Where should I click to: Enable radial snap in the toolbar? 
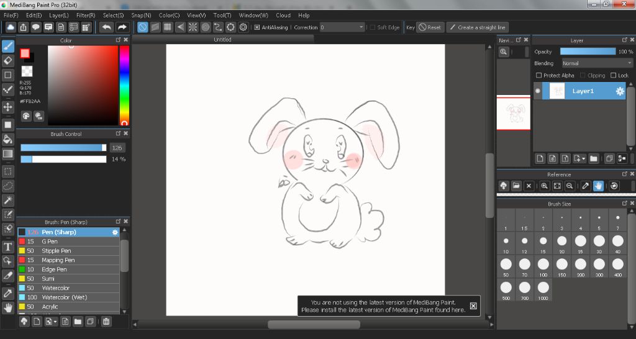[x=193, y=27]
